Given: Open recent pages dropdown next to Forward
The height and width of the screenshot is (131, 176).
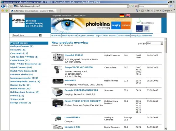Looking at the screenshot, I should click(11, 6).
